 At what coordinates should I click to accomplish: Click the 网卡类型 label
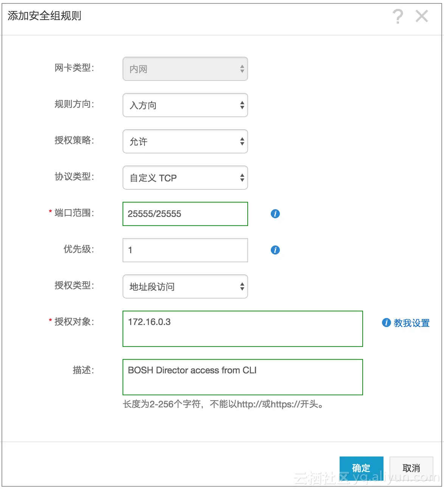(x=74, y=68)
